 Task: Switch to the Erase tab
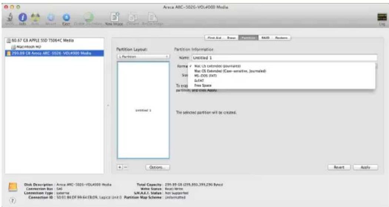coord(231,38)
